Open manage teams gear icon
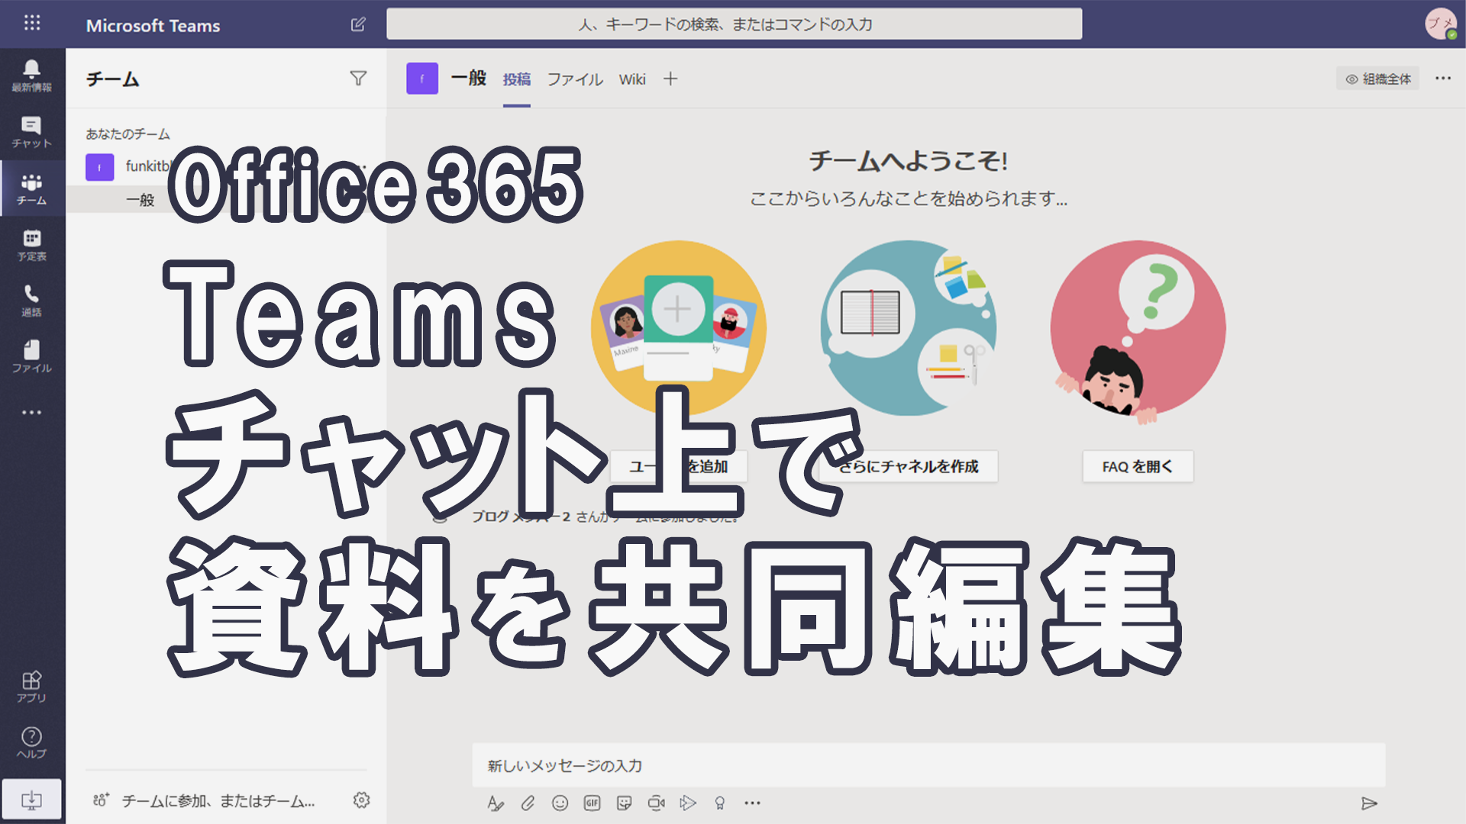This screenshot has height=824, width=1466. click(x=361, y=800)
